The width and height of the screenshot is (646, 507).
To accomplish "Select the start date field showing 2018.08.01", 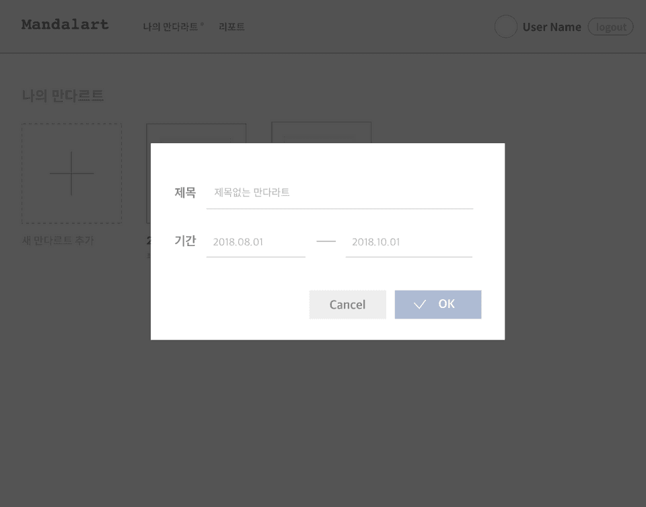I will point(256,242).
